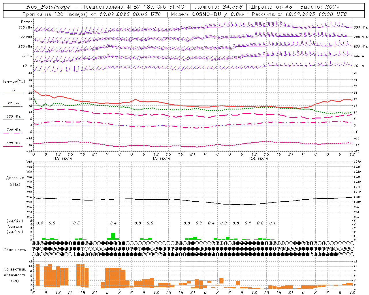369x295 pixels.
Task: Click the "500 м" wind level label on left axis
Action: click(x=27, y=56)
